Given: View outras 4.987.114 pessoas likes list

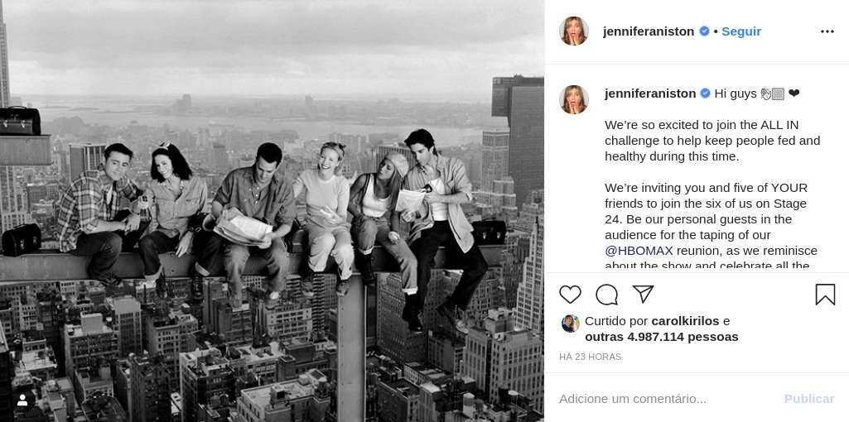Looking at the screenshot, I should 662,337.
